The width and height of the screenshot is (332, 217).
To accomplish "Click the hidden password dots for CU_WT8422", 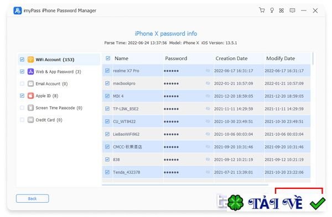I will [x=171, y=121].
